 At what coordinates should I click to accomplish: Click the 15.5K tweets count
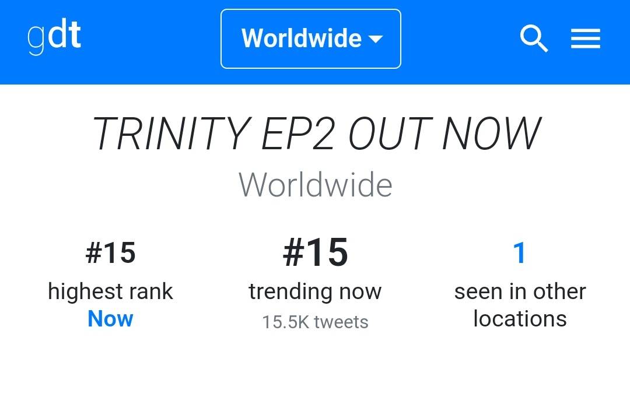tap(315, 322)
